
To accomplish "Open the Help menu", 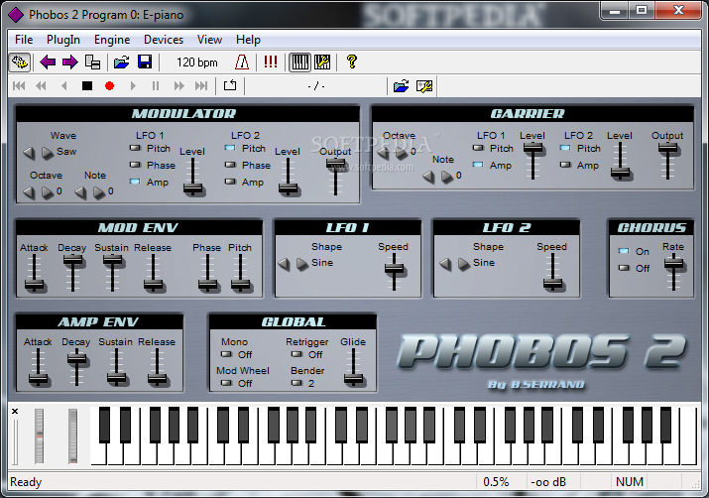I will [248, 40].
